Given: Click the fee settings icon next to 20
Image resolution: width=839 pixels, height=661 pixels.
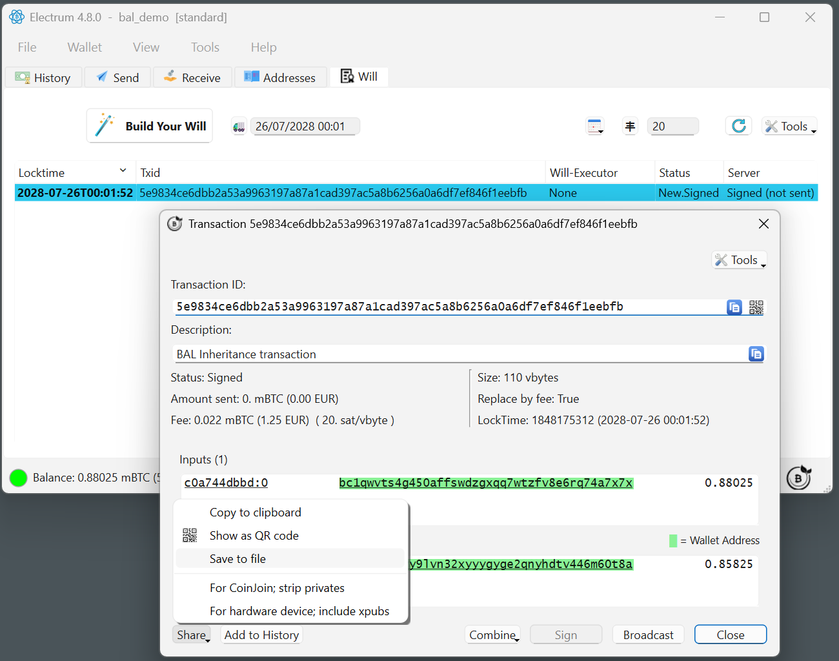Looking at the screenshot, I should coord(631,126).
